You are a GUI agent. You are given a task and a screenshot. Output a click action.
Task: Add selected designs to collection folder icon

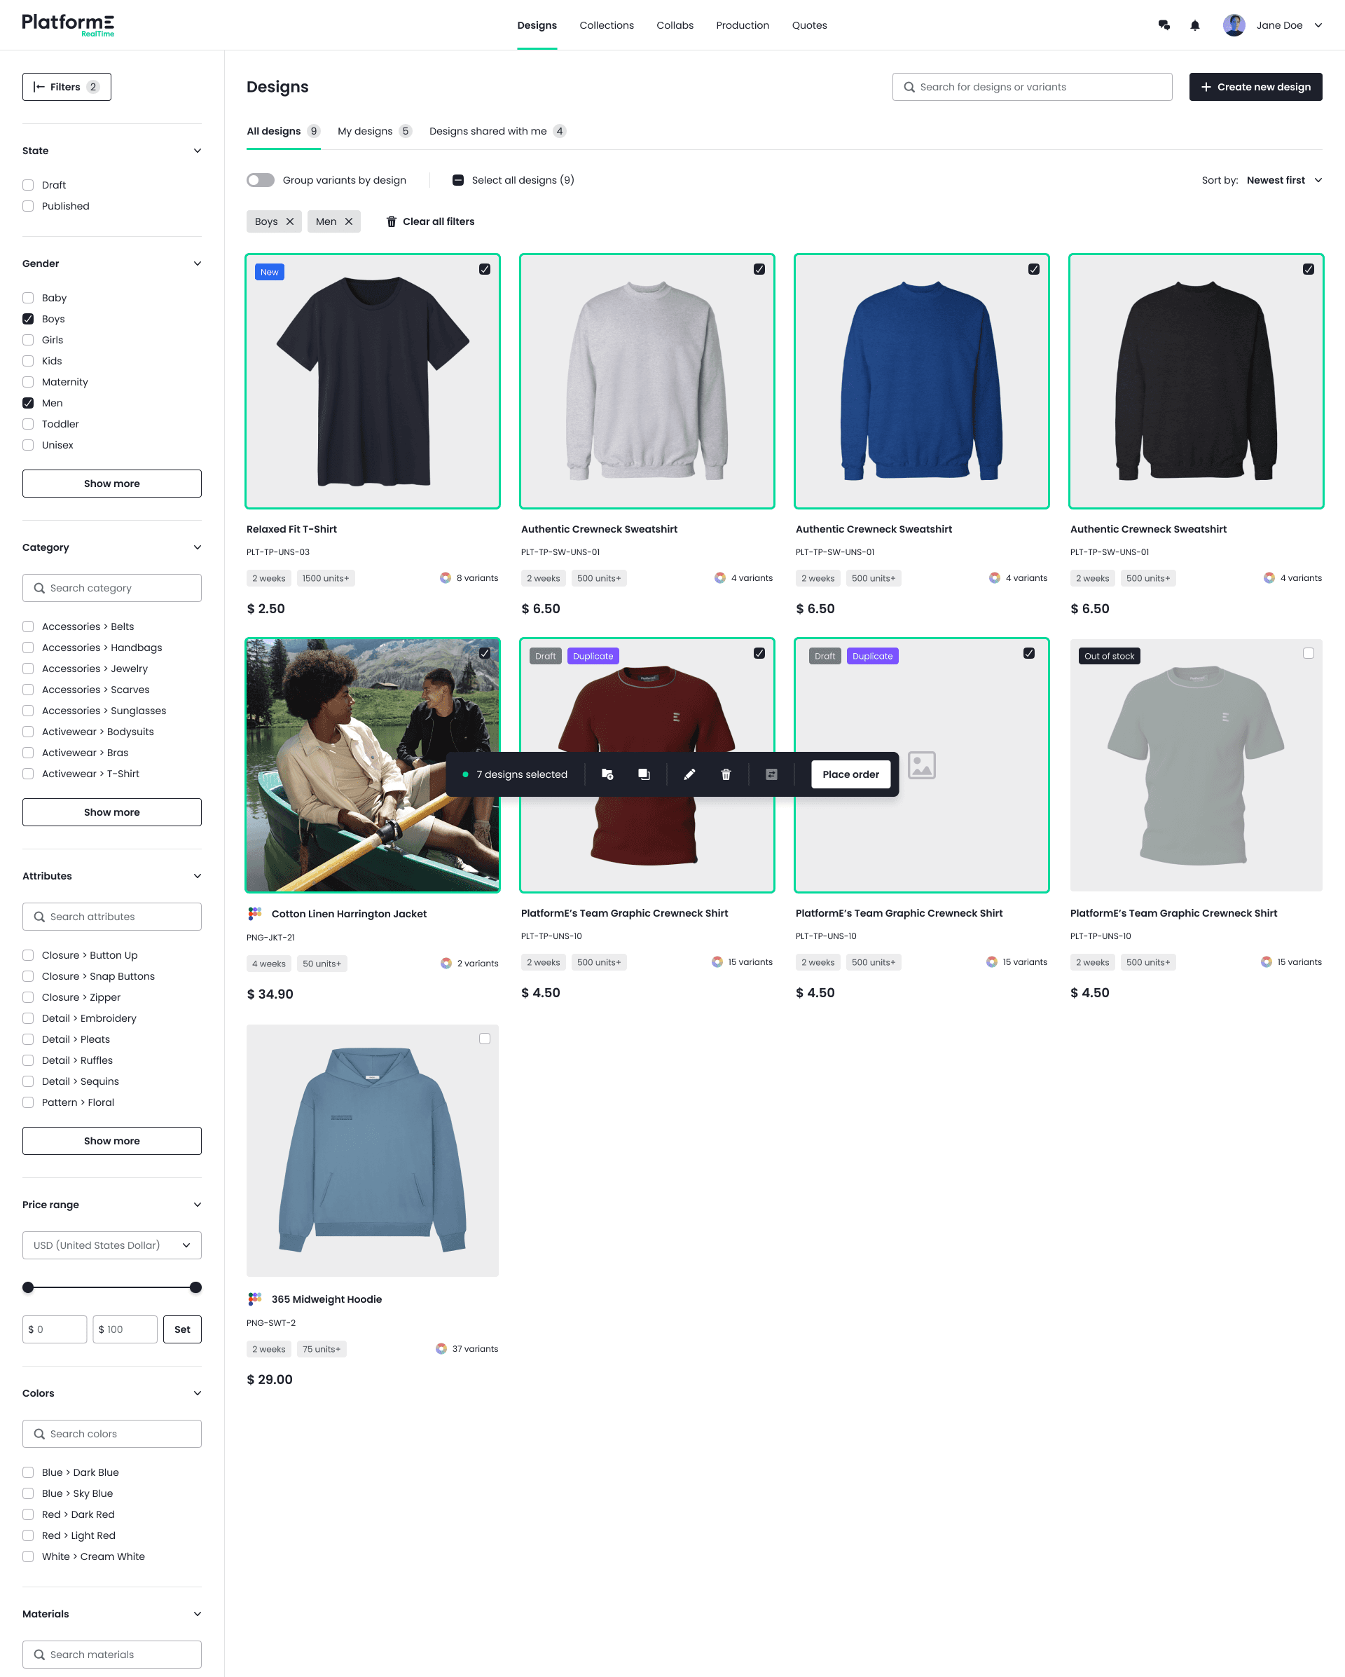(x=607, y=774)
